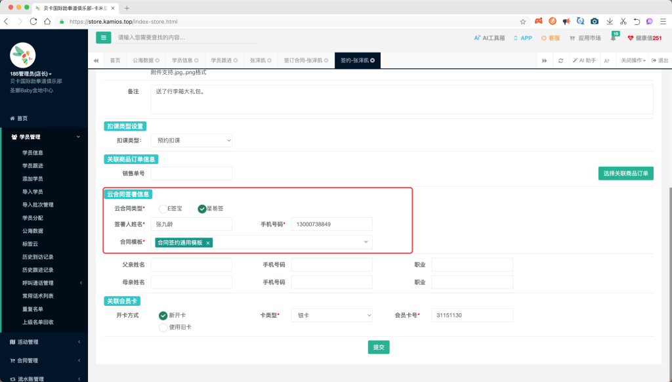The width and height of the screenshot is (672, 382).
Task: Open the 卡类型 银卡 dropdown
Action: pyautogui.click(x=331, y=315)
